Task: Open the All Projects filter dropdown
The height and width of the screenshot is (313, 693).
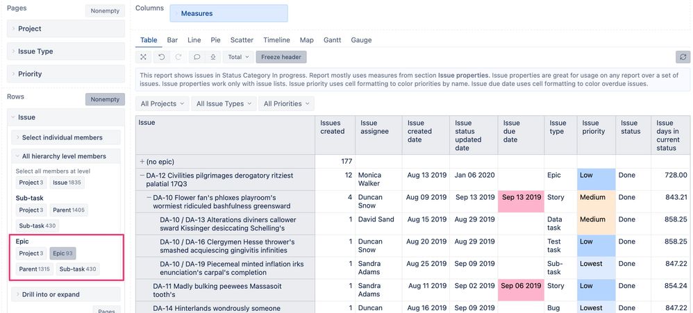Action: 162,103
